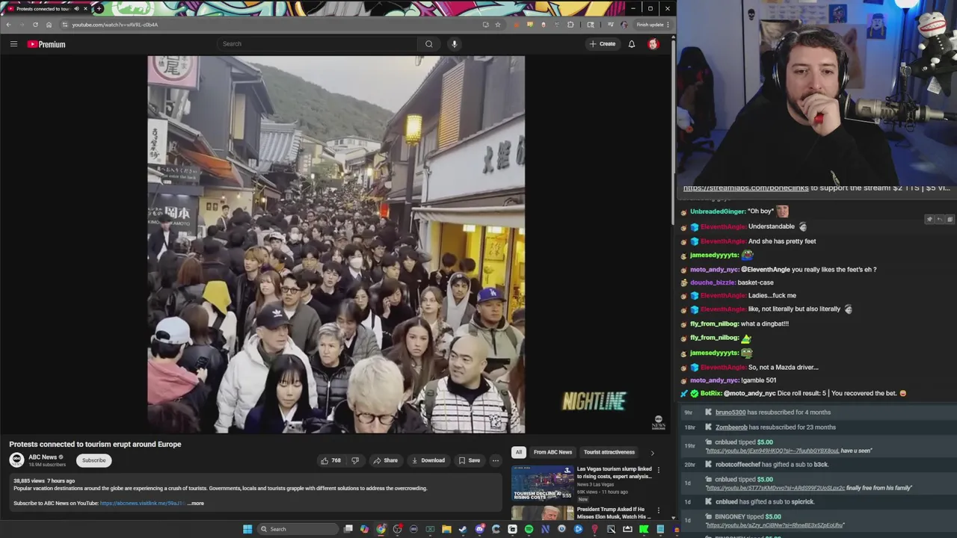957x538 pixels.
Task: Select the All filter chip
Action: 518,452
